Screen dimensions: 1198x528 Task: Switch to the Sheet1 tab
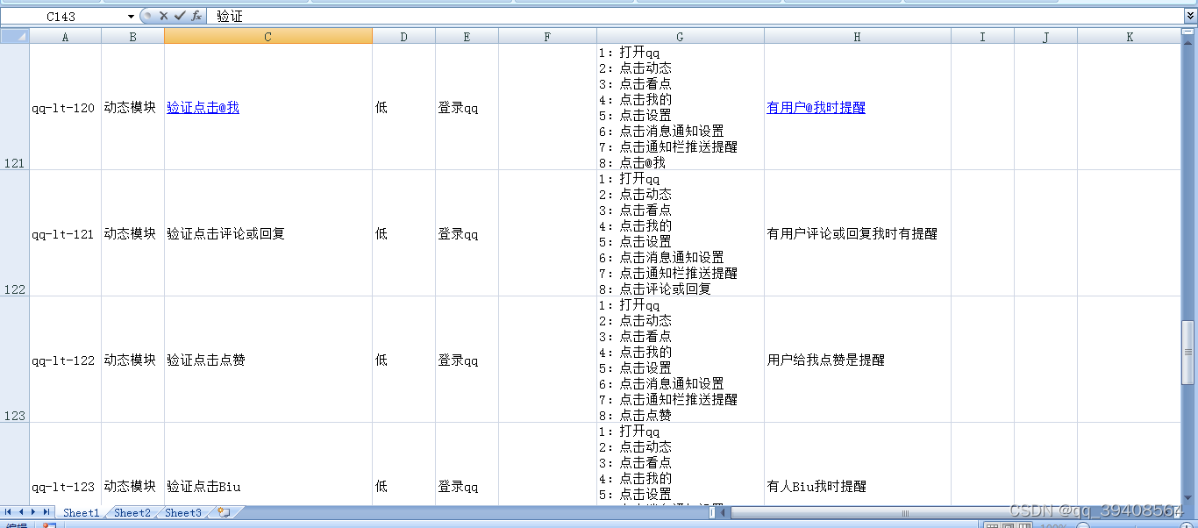coord(81,513)
